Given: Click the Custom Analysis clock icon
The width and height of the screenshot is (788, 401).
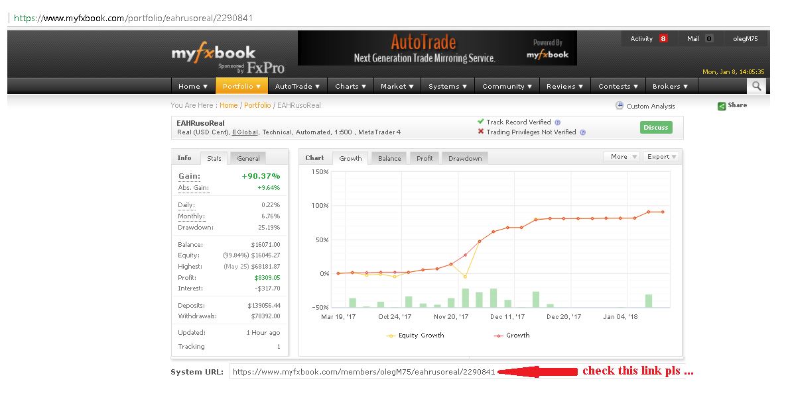Looking at the screenshot, I should 619,106.
